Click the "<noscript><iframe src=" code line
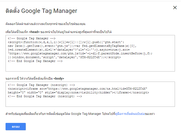The image size is (181, 136). (x=77, y=89)
